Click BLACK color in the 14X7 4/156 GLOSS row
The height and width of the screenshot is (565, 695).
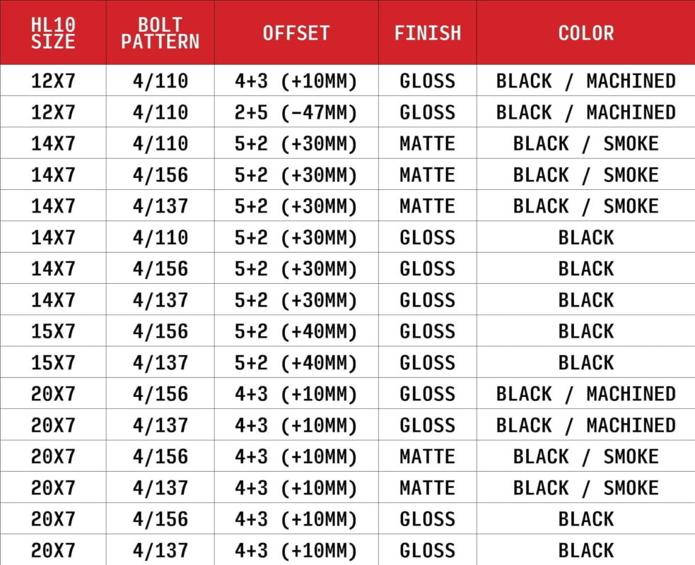pyautogui.click(x=585, y=268)
